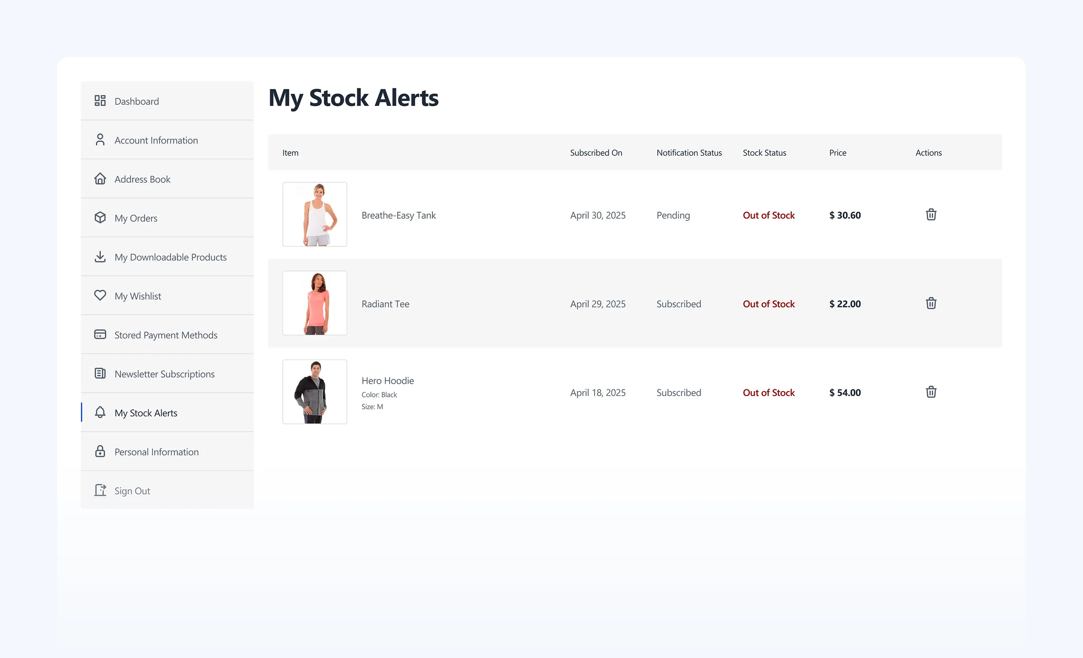This screenshot has height=658, width=1083.
Task: Open the Radiant Tee product link
Action: pos(385,304)
